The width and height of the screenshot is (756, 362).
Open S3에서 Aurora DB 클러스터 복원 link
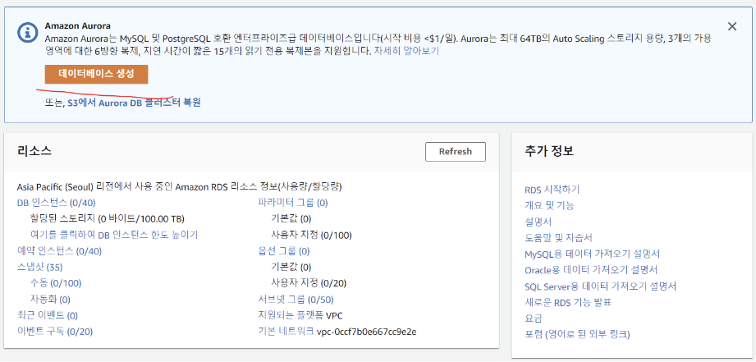tap(134, 102)
